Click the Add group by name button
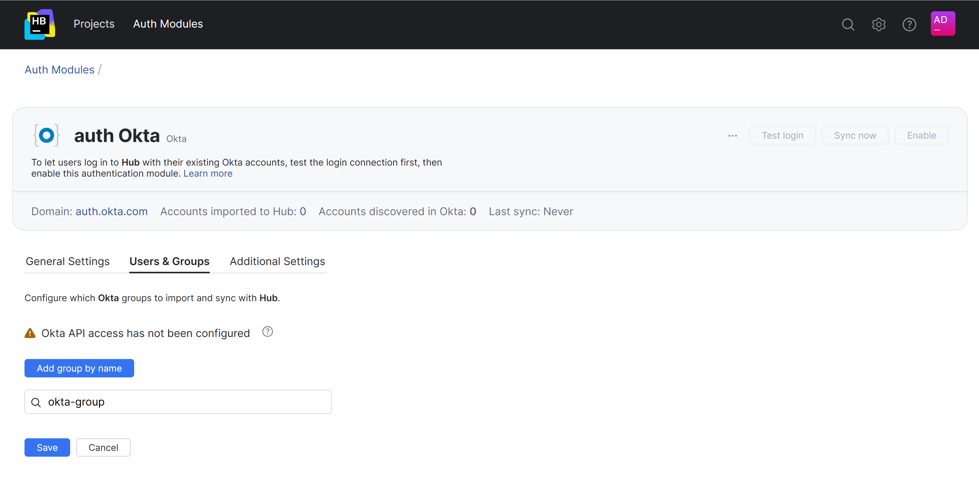 (79, 368)
